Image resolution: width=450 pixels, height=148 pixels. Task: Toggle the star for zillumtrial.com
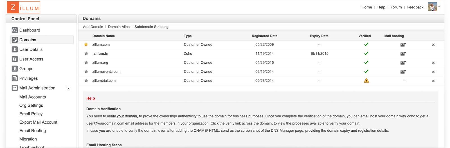pos(86,81)
